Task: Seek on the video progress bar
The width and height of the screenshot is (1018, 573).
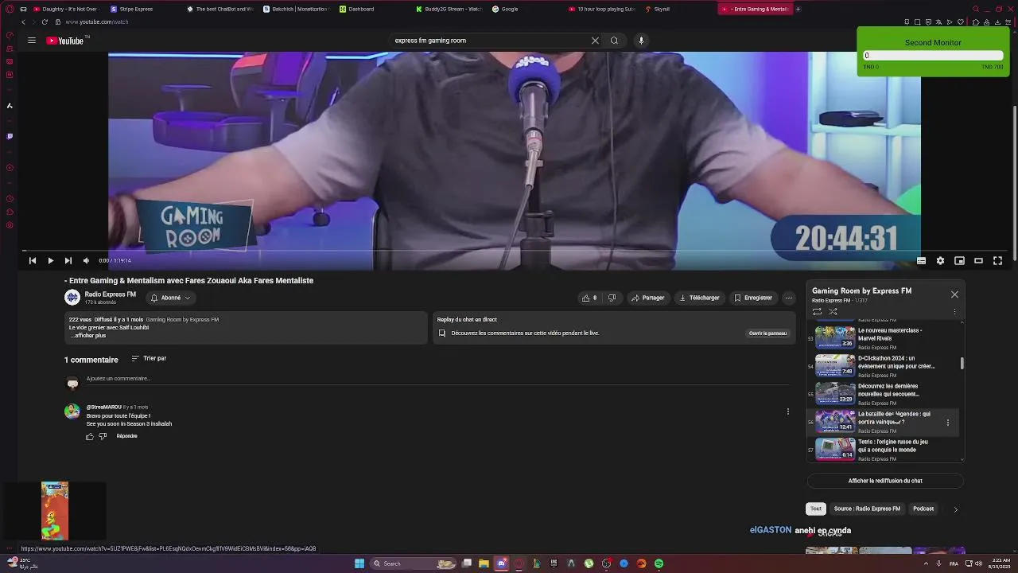Action: tap(515, 251)
